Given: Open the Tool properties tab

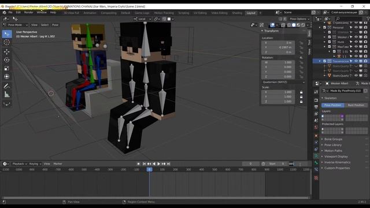Looking at the screenshot, I should tap(316, 92).
